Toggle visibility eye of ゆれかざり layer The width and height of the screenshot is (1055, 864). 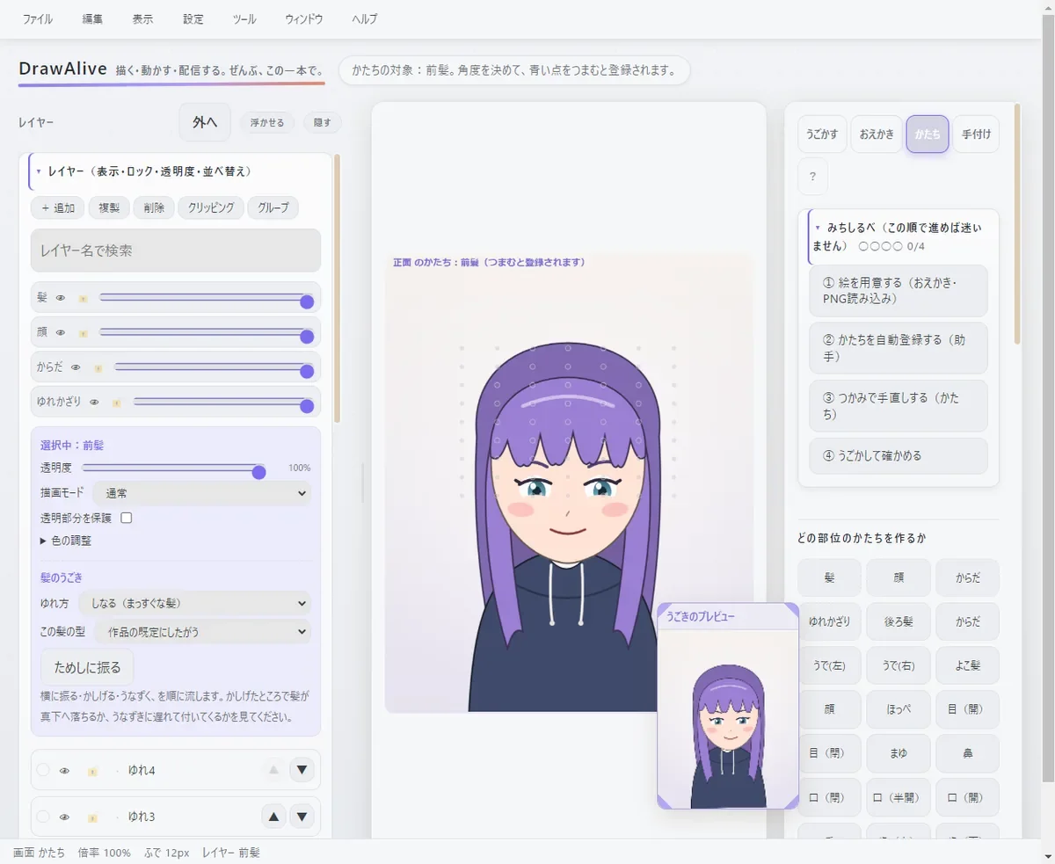pos(94,402)
